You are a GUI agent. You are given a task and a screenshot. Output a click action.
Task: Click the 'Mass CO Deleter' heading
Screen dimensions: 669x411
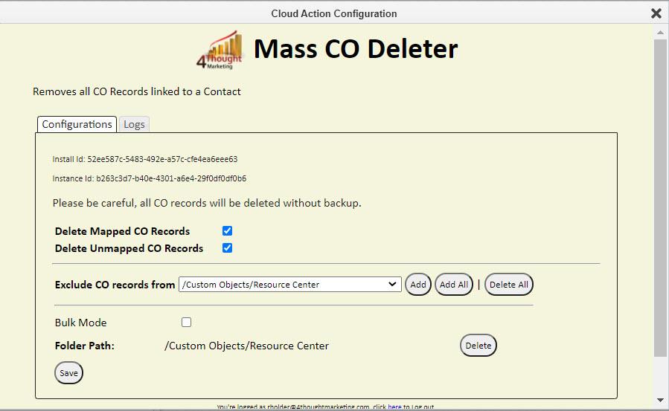pyautogui.click(x=356, y=48)
